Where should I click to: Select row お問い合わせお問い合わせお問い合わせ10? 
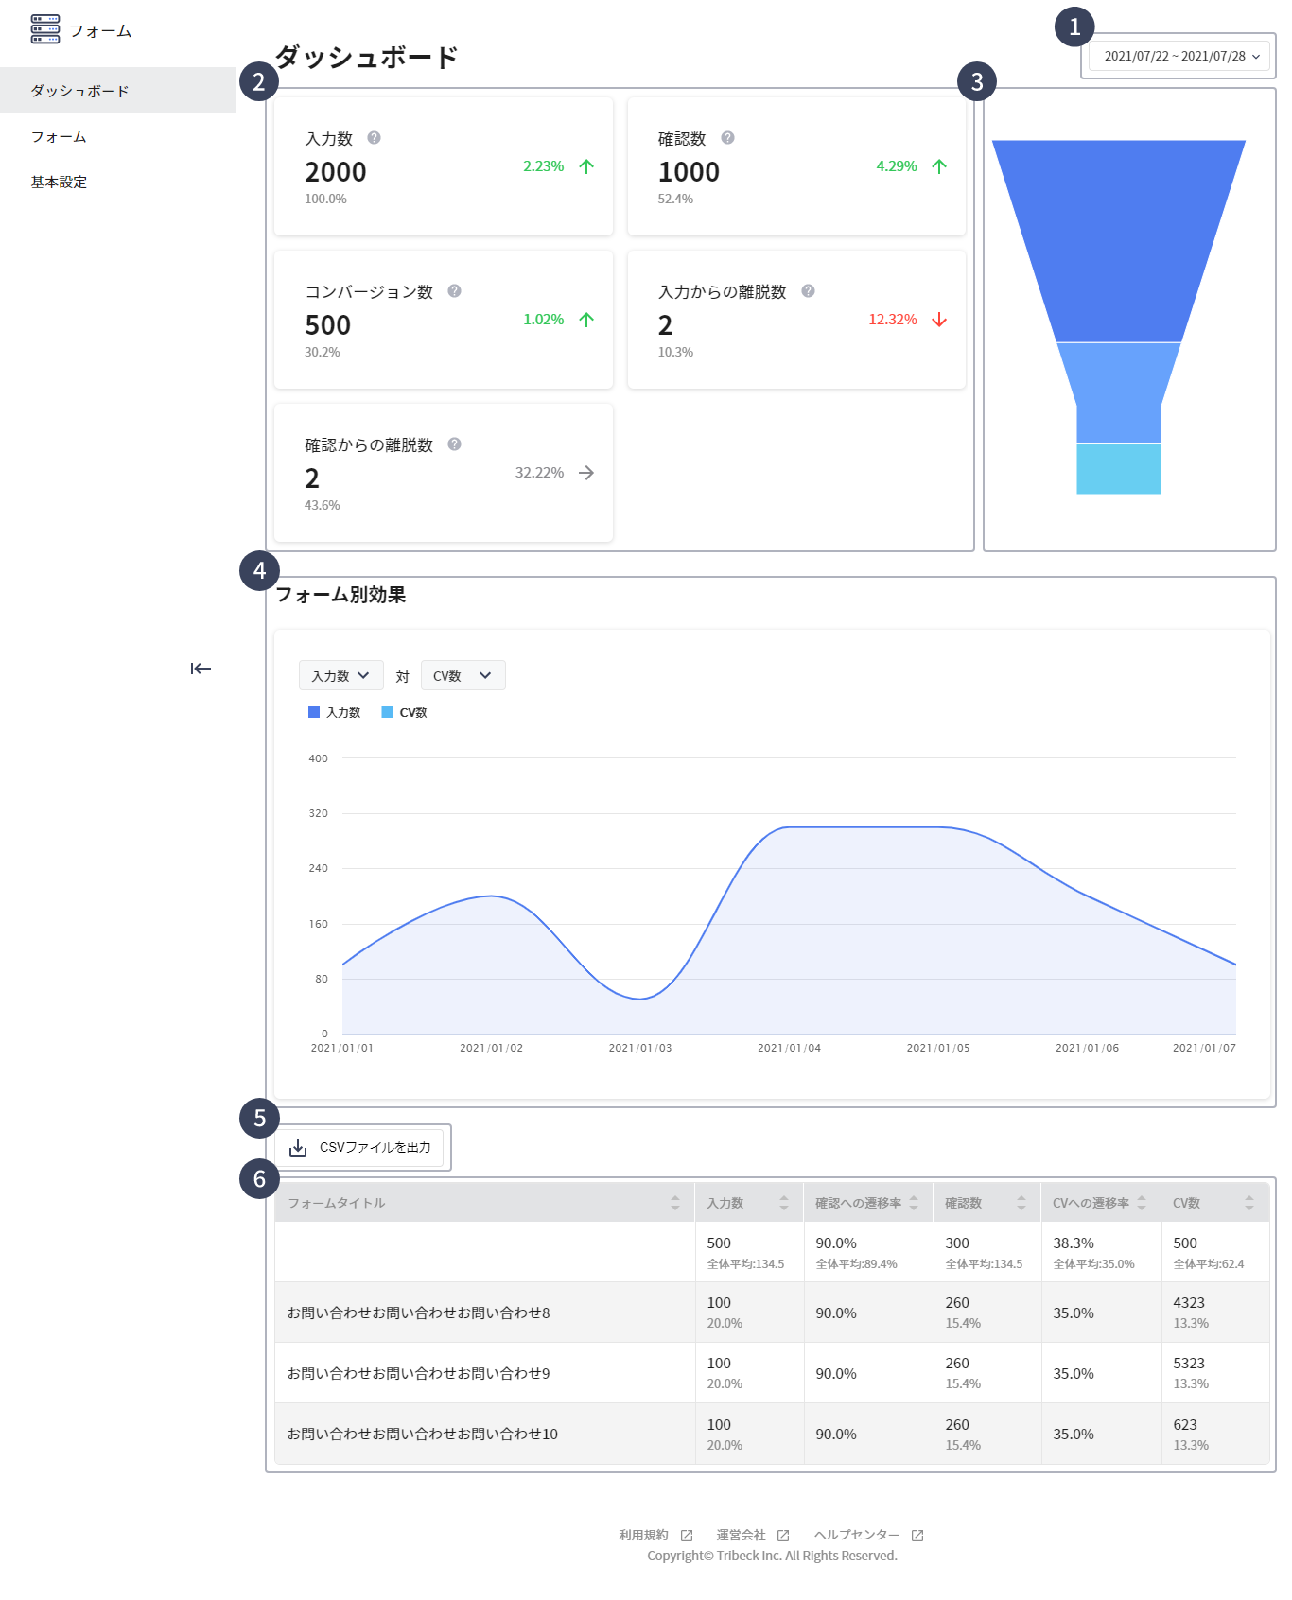[x=772, y=1434]
